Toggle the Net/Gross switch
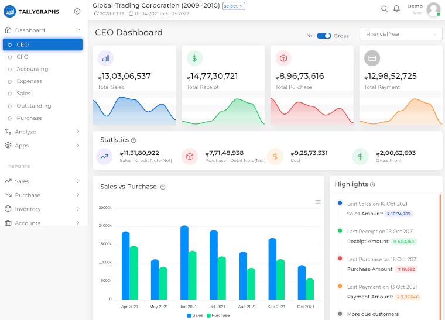The width and height of the screenshot is (445, 320). pyautogui.click(x=324, y=36)
